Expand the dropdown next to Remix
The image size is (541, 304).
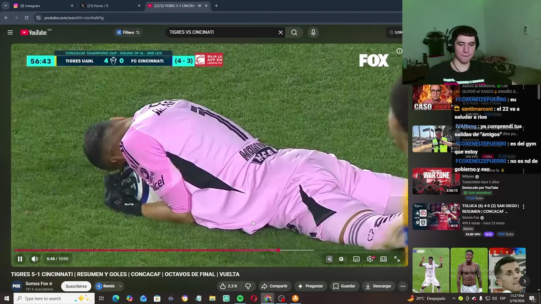coord(120,286)
